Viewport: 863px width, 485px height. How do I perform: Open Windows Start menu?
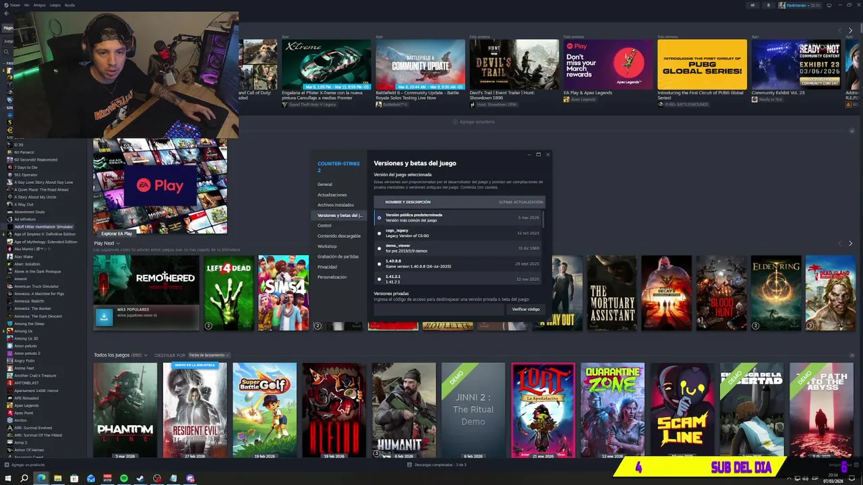(8, 478)
